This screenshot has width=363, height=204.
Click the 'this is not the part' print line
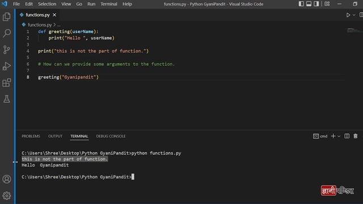click(x=93, y=51)
